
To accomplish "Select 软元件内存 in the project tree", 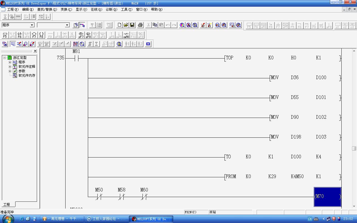I will click(x=27, y=76).
